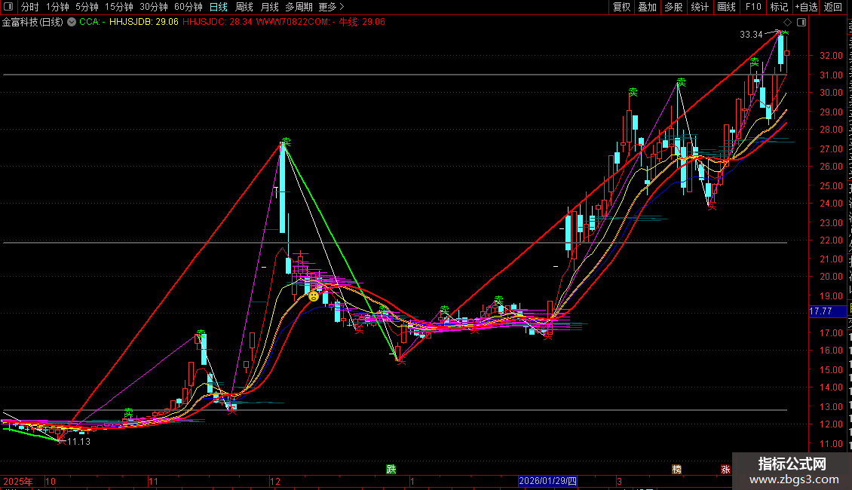The width and height of the screenshot is (852, 490).
Task: Switch to 分时 intraday chart
Action: (x=30, y=7)
